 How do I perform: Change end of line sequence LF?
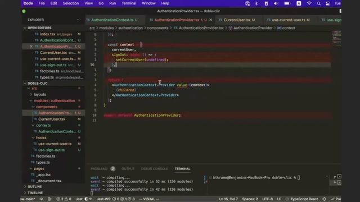coord(279,199)
